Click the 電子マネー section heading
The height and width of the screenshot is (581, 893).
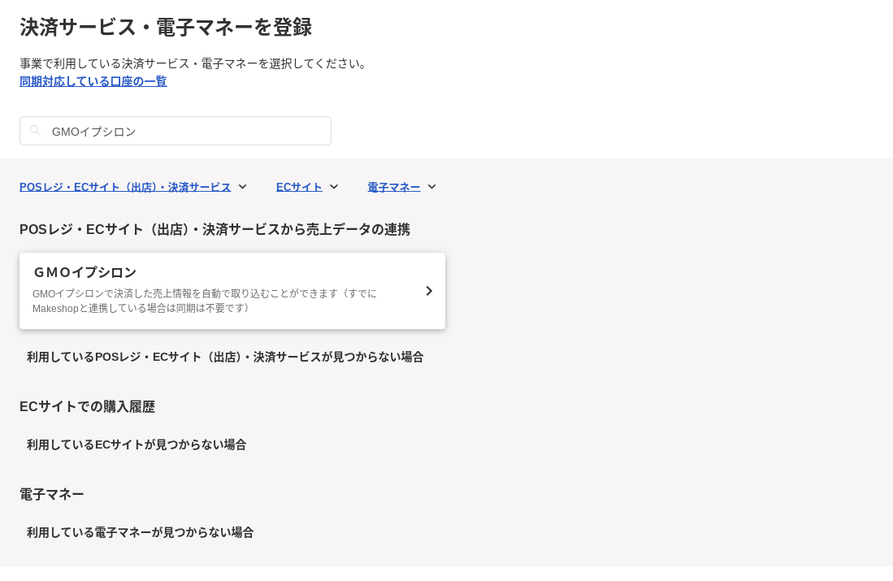[52, 494]
